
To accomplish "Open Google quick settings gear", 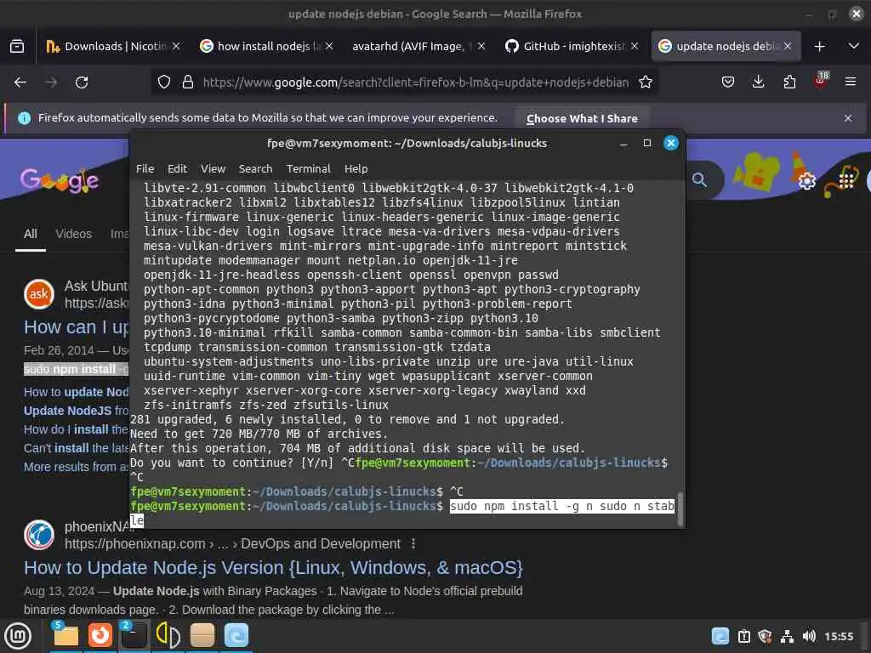I will pos(806,180).
